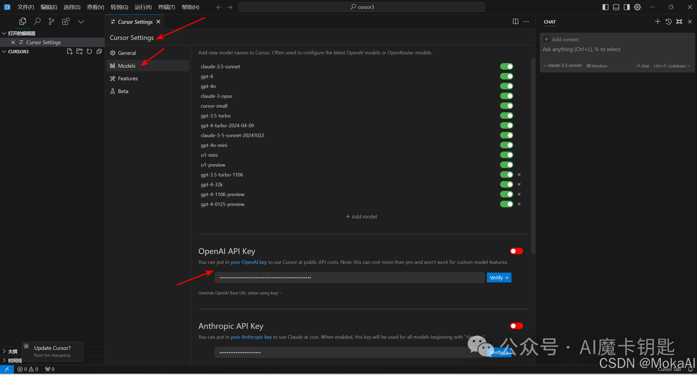
Task: Toggle gpt-4 model switch
Action: coord(506,76)
